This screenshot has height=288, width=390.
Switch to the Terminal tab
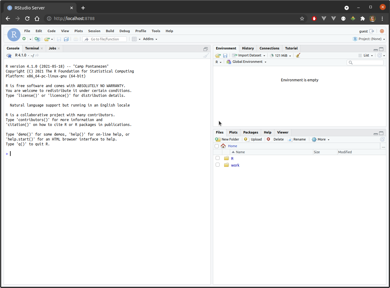point(32,48)
